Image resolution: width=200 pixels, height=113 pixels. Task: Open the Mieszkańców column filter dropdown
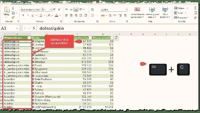pos(90,38)
